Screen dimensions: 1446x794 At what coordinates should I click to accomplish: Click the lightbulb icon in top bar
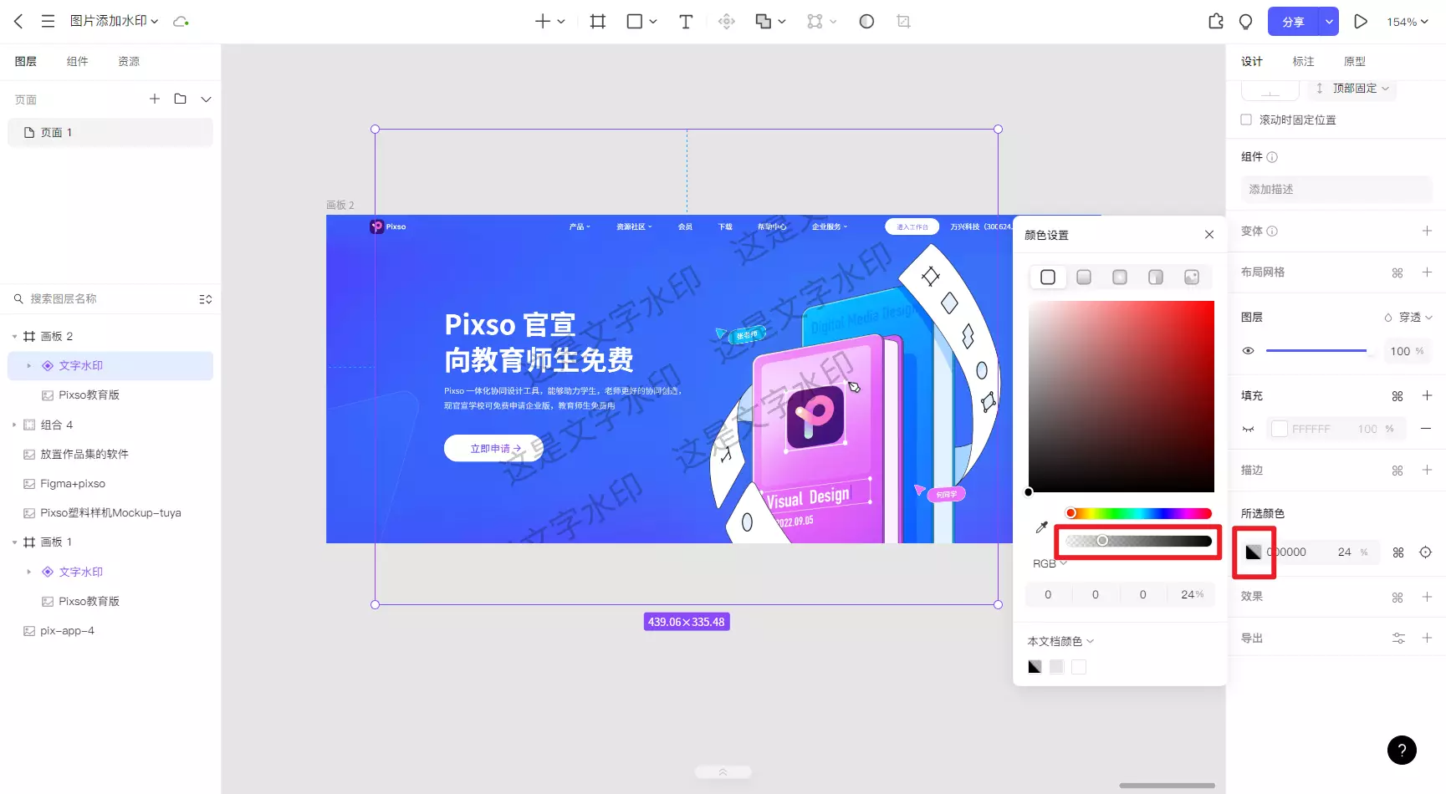(x=1246, y=22)
